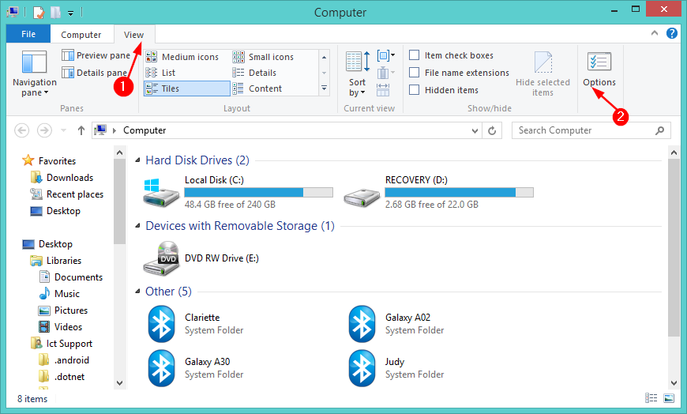The height and width of the screenshot is (414, 687).
Task: Select the View ribbon tab
Action: tap(133, 34)
